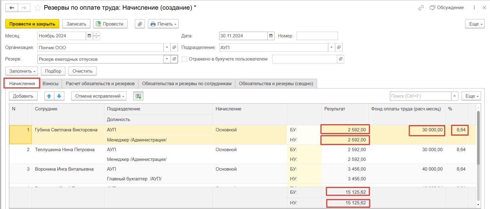The height and width of the screenshot is (209, 490).
Task: Open the Обсуждение discussion panel
Action: (447, 8)
